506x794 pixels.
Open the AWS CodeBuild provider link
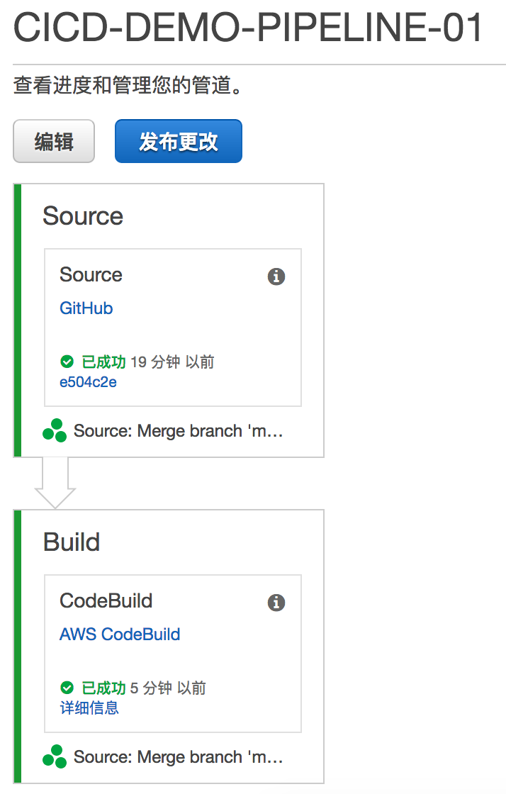120,634
